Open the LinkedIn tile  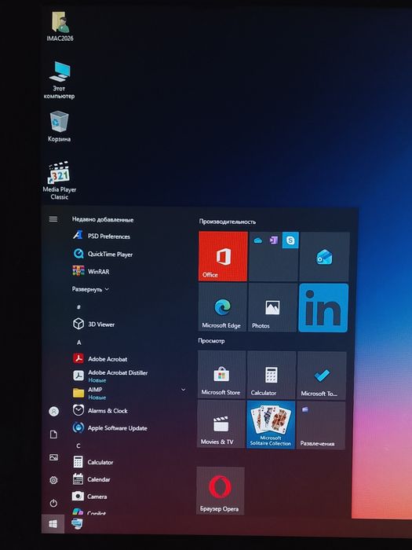(x=323, y=308)
